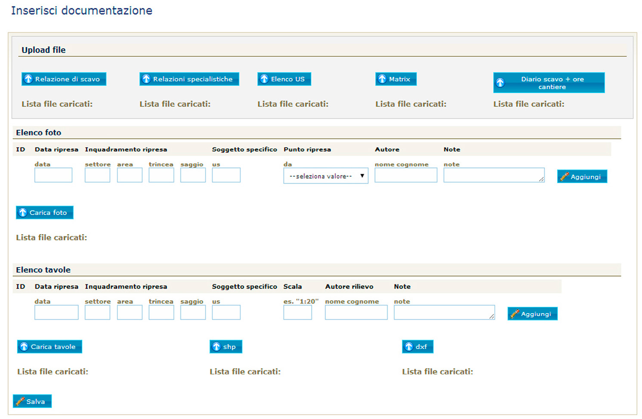Screen dimensions: 642x419
Task: Focus the area field in Elenco tavole
Action: (130, 312)
